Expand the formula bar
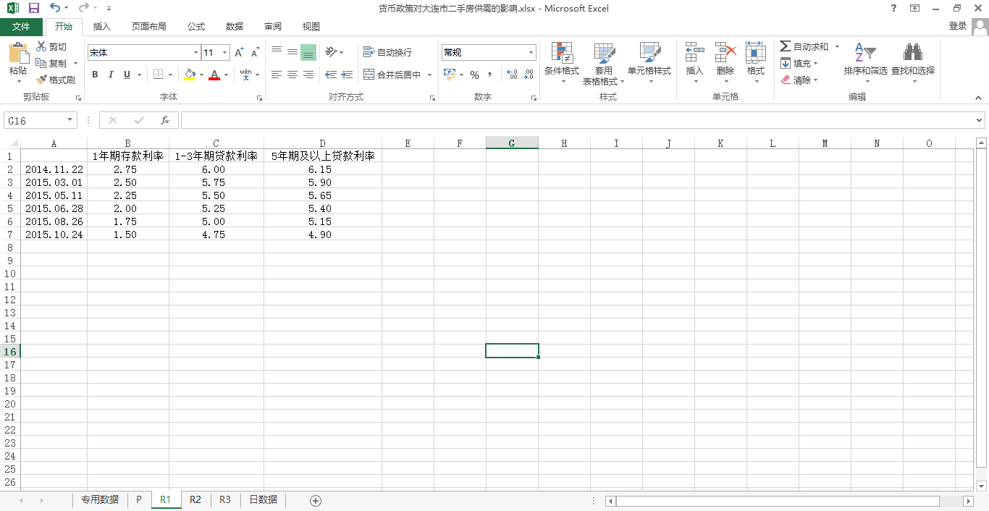Viewport: 989px width, 511px height. pos(980,120)
